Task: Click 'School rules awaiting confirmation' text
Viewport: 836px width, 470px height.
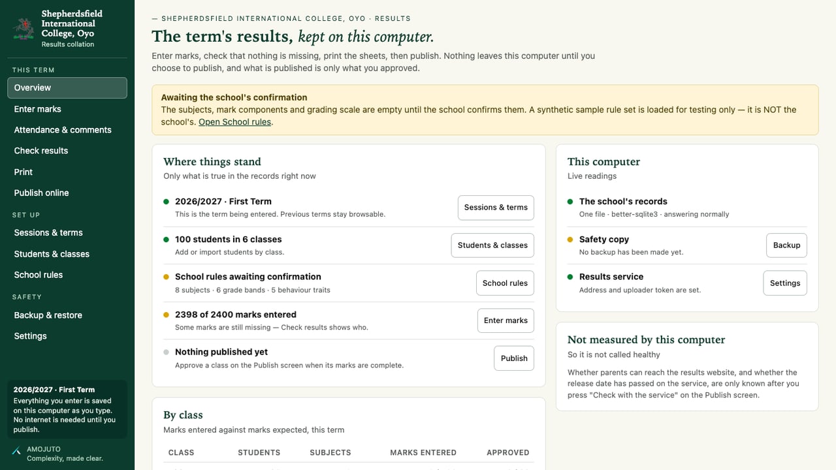Action: [248, 277]
